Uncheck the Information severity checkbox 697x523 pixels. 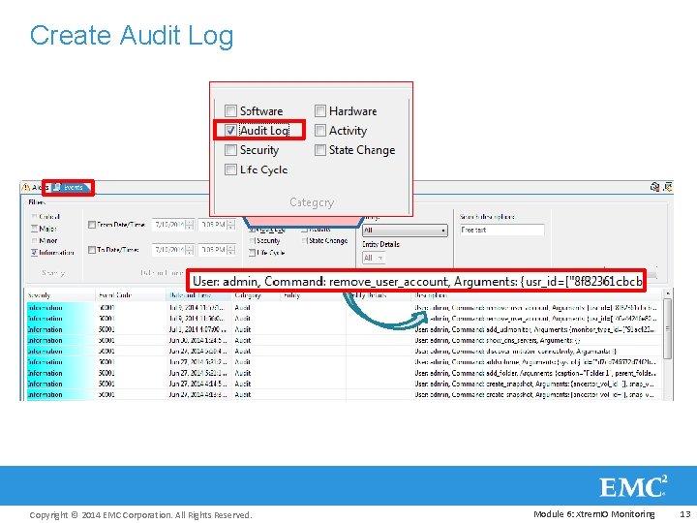34,253
